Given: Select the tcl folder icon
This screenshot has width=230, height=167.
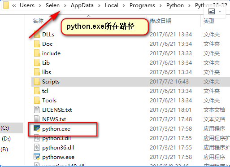Looking at the screenshot, I should tap(37, 91).
